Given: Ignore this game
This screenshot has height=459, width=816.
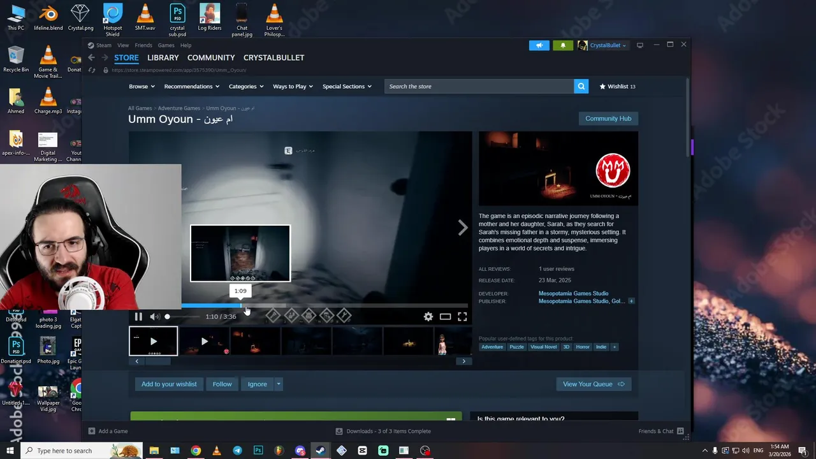Looking at the screenshot, I should [x=258, y=384].
